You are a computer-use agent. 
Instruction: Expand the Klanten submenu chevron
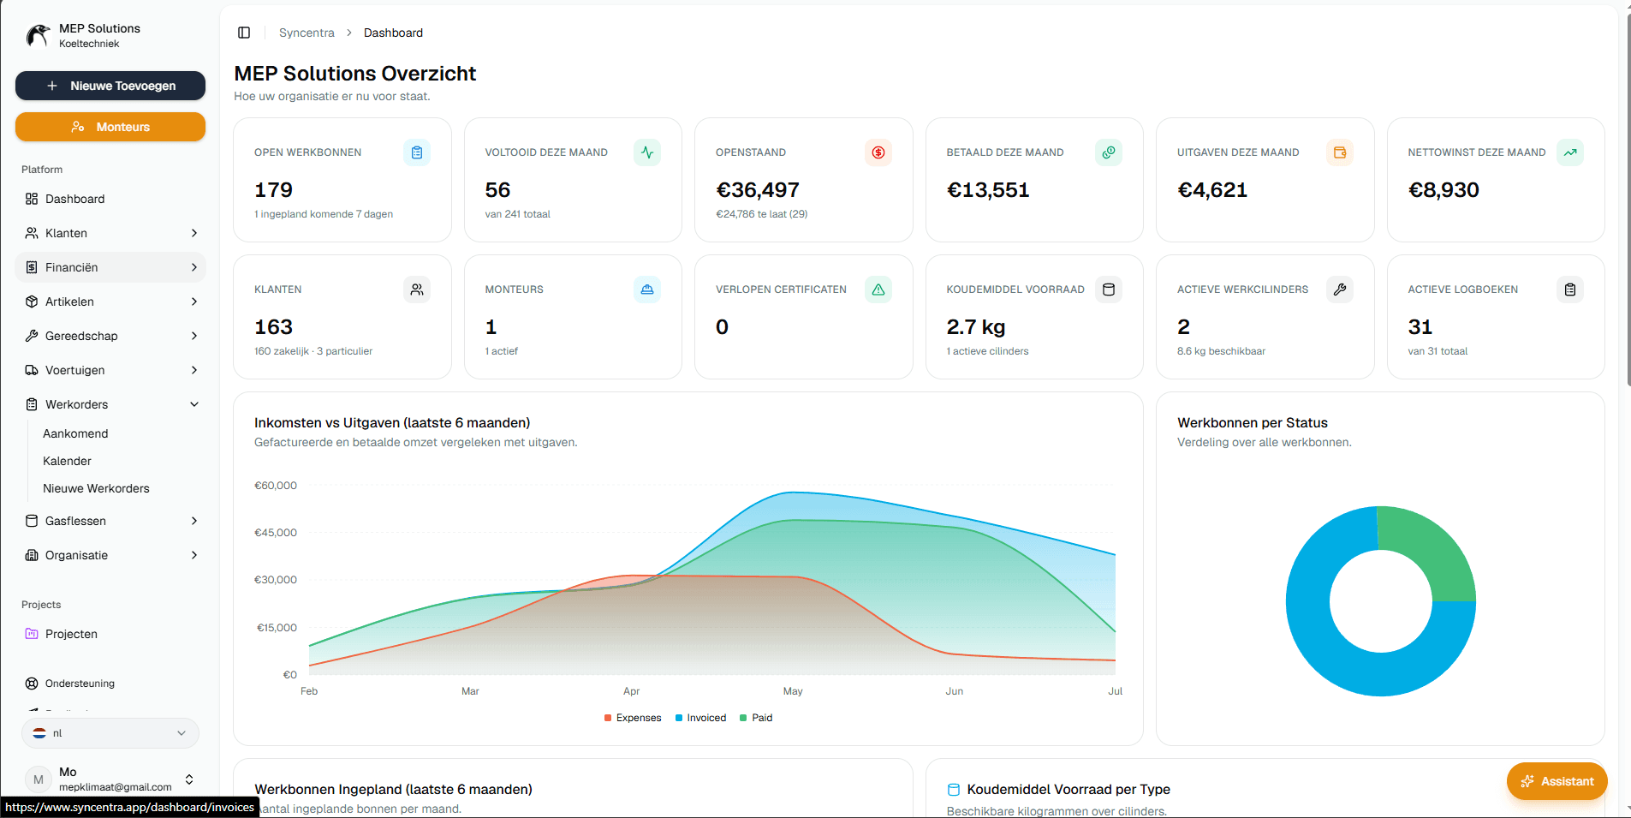pos(194,233)
